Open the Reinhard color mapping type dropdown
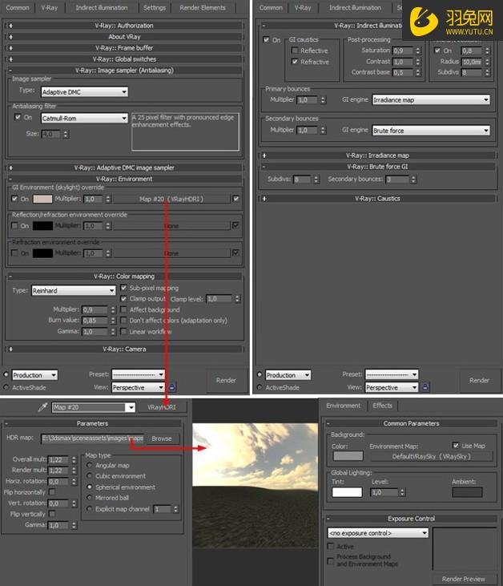 [74, 290]
